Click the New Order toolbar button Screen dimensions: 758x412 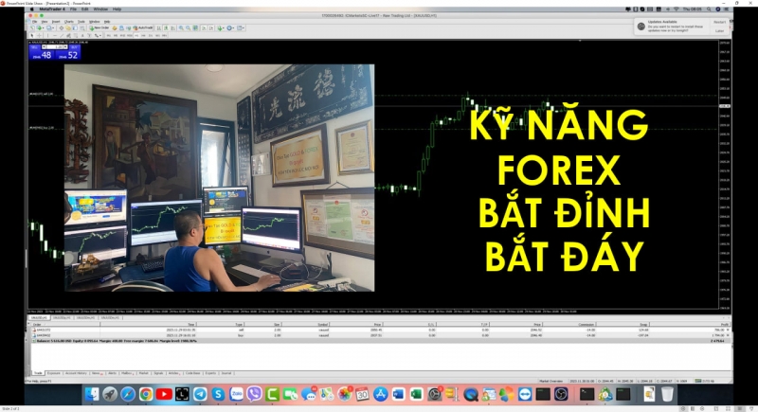pos(99,28)
